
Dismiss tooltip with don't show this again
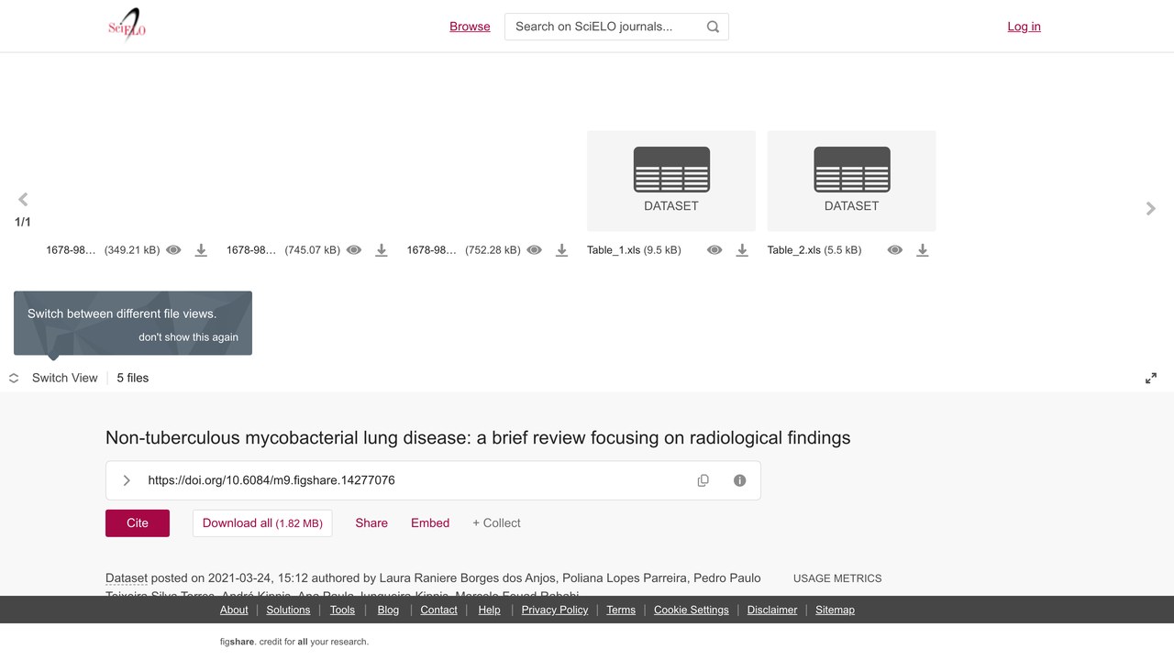click(x=188, y=337)
